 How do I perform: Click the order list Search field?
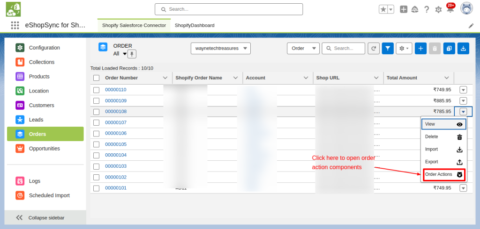tap(344, 48)
